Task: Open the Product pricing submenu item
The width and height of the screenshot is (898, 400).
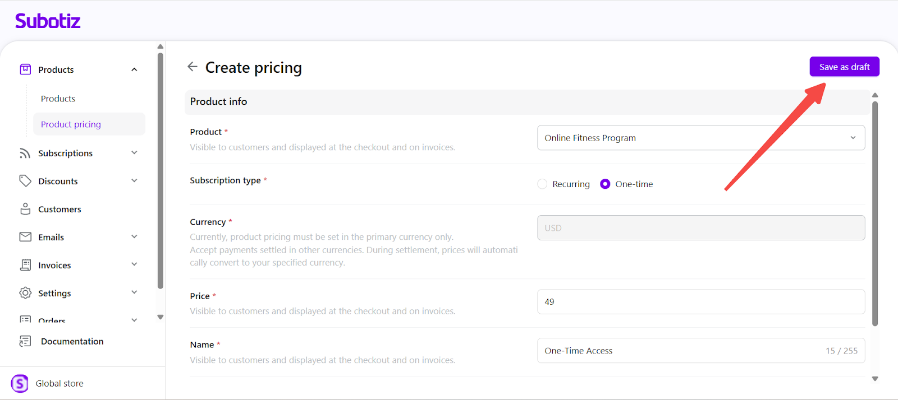Action: pyautogui.click(x=71, y=124)
